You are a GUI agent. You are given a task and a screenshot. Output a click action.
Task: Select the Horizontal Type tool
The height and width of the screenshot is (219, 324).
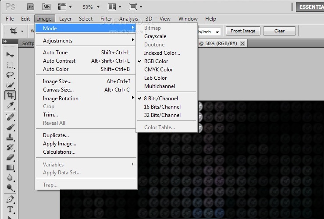(10, 209)
